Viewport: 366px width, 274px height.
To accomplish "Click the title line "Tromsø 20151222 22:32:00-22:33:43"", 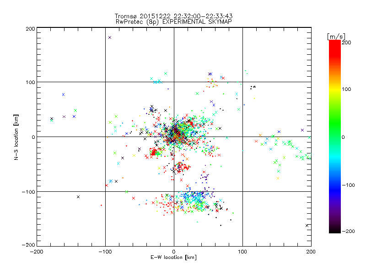I will click(x=173, y=16).
